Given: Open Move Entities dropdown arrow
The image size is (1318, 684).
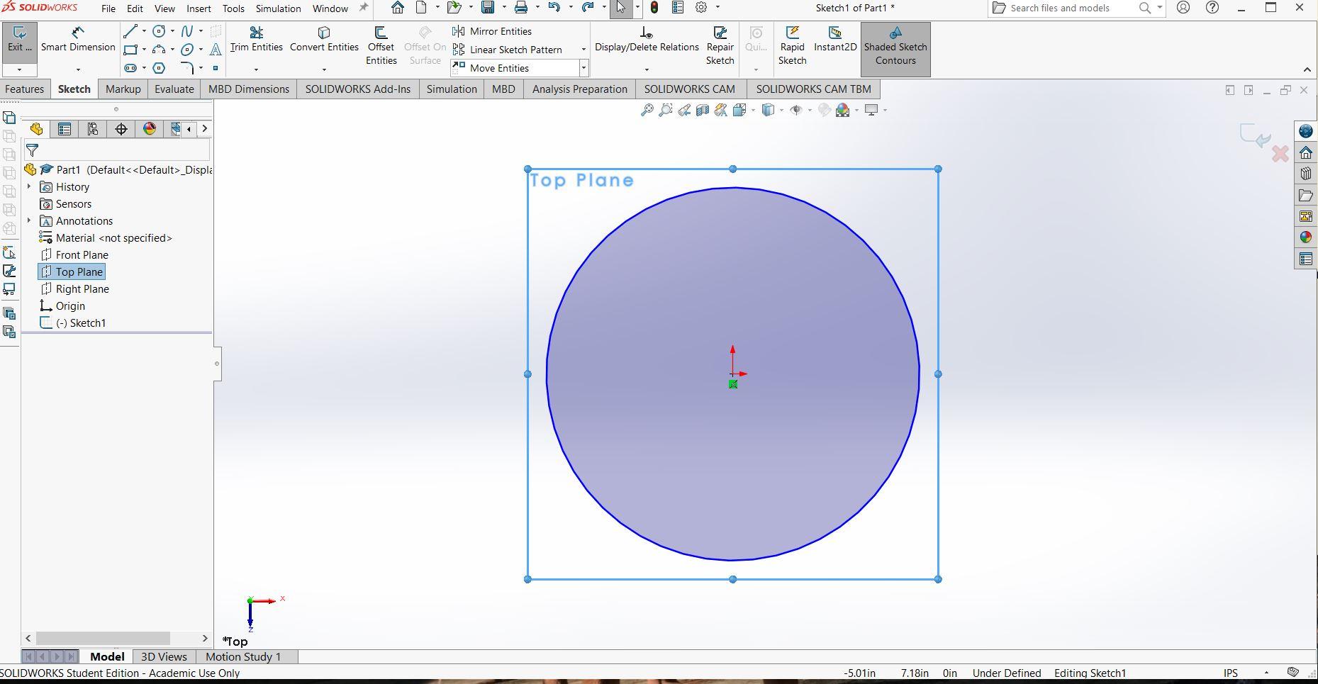Looking at the screenshot, I should 583,68.
